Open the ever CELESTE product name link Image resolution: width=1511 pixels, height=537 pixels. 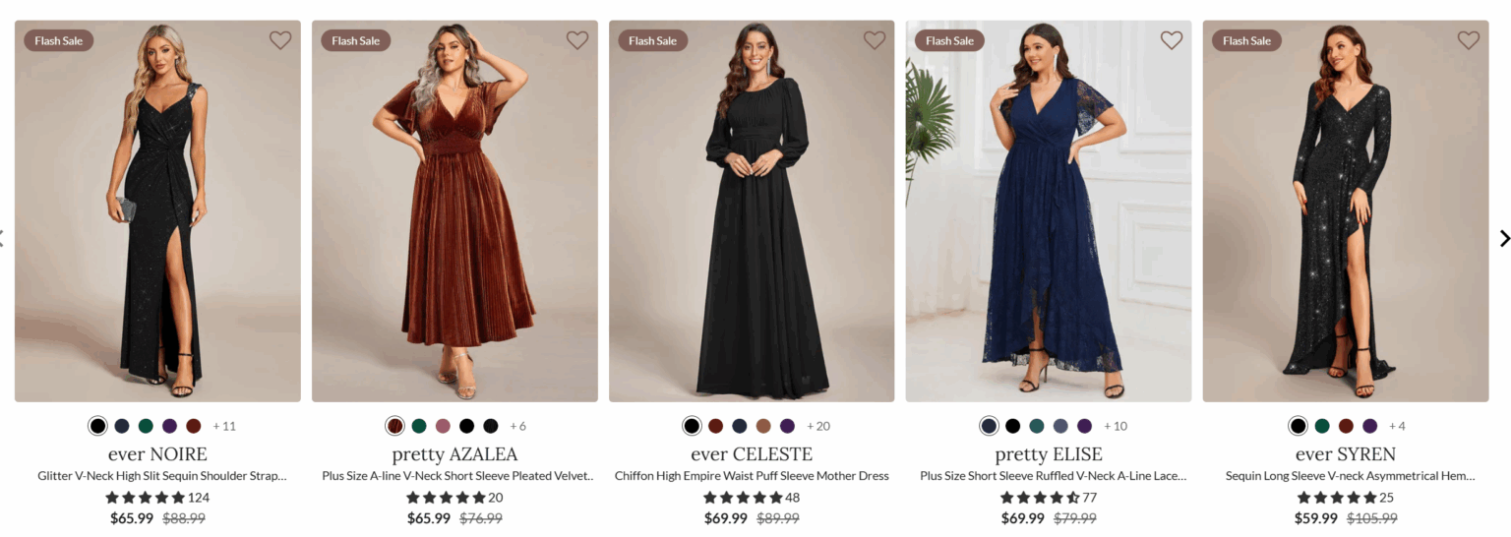752,454
